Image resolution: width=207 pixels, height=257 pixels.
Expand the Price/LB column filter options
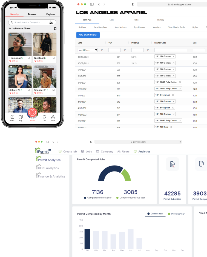[148, 50]
